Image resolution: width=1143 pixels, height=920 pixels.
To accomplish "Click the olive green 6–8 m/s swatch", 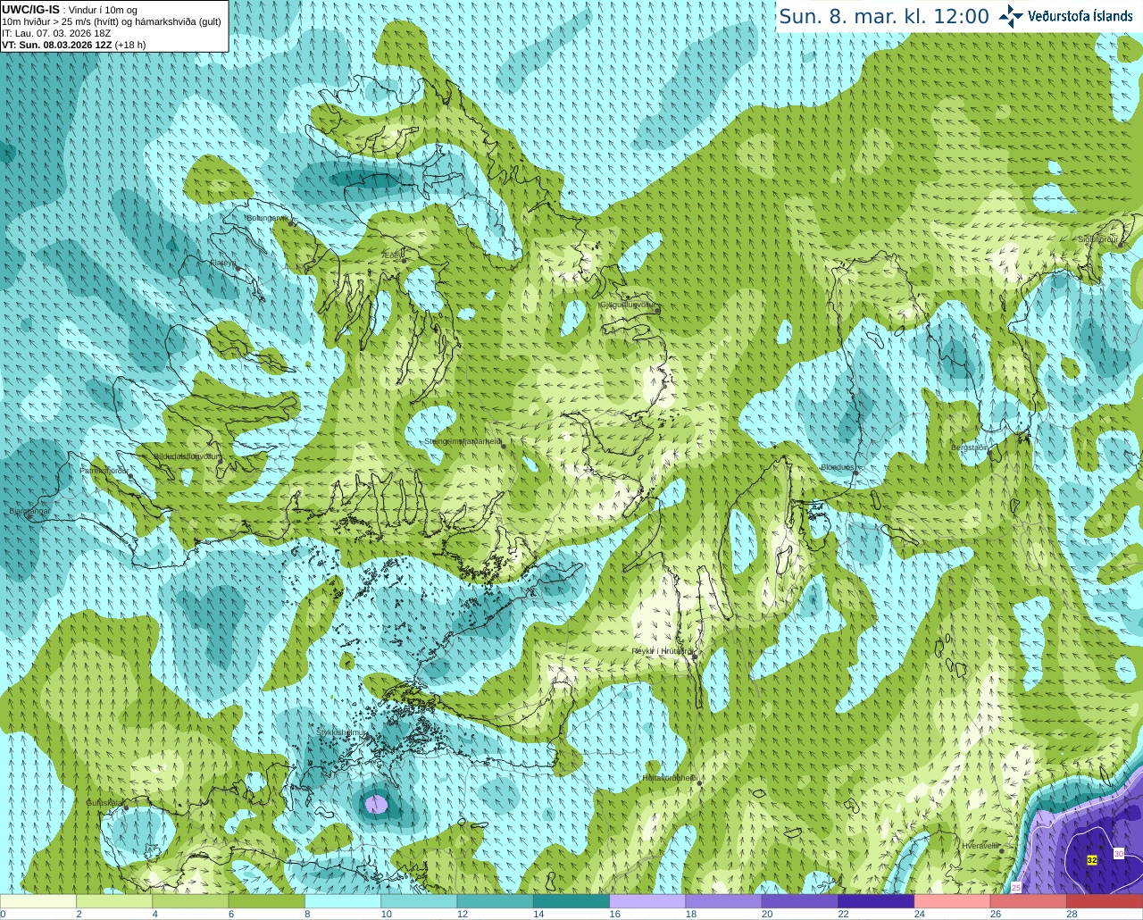I will 267,901.
